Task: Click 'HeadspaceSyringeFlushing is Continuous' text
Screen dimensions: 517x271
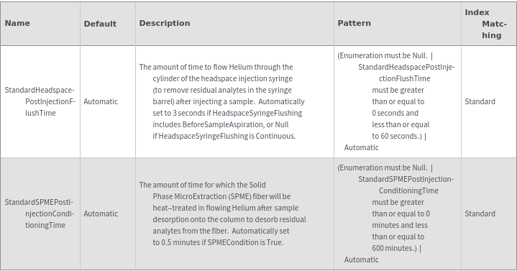Action: [227, 136]
